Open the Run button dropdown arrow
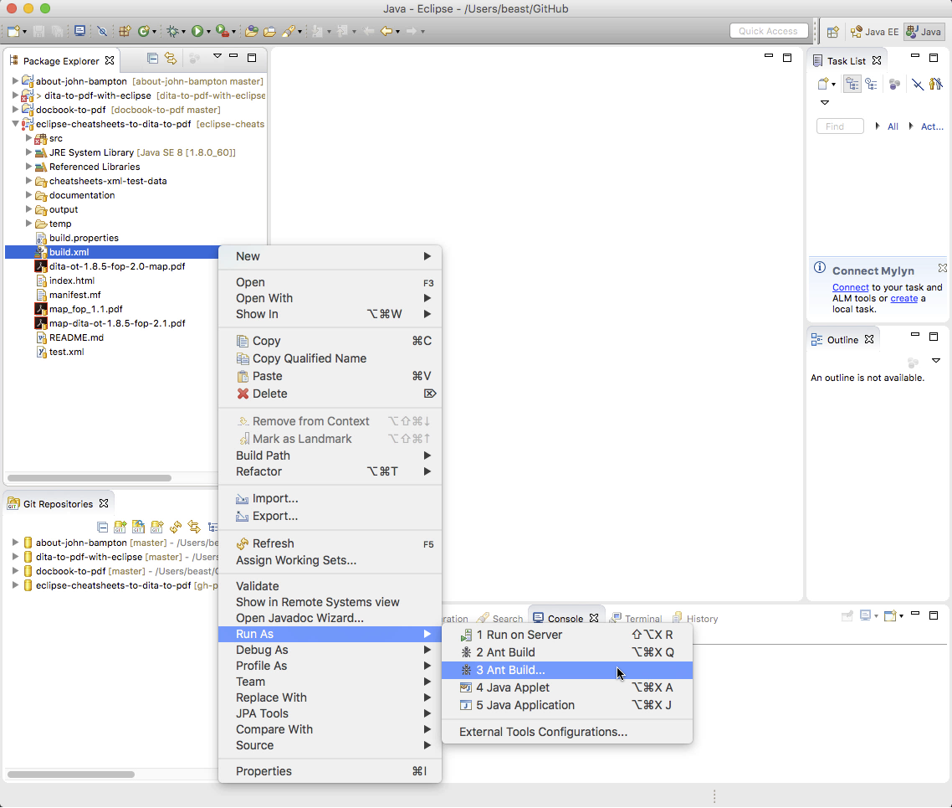 coord(208,32)
